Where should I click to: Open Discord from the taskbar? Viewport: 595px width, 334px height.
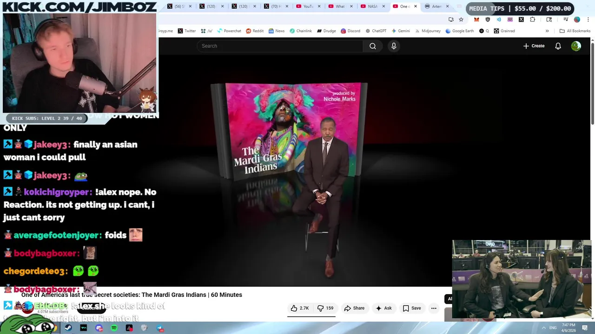coord(99,328)
